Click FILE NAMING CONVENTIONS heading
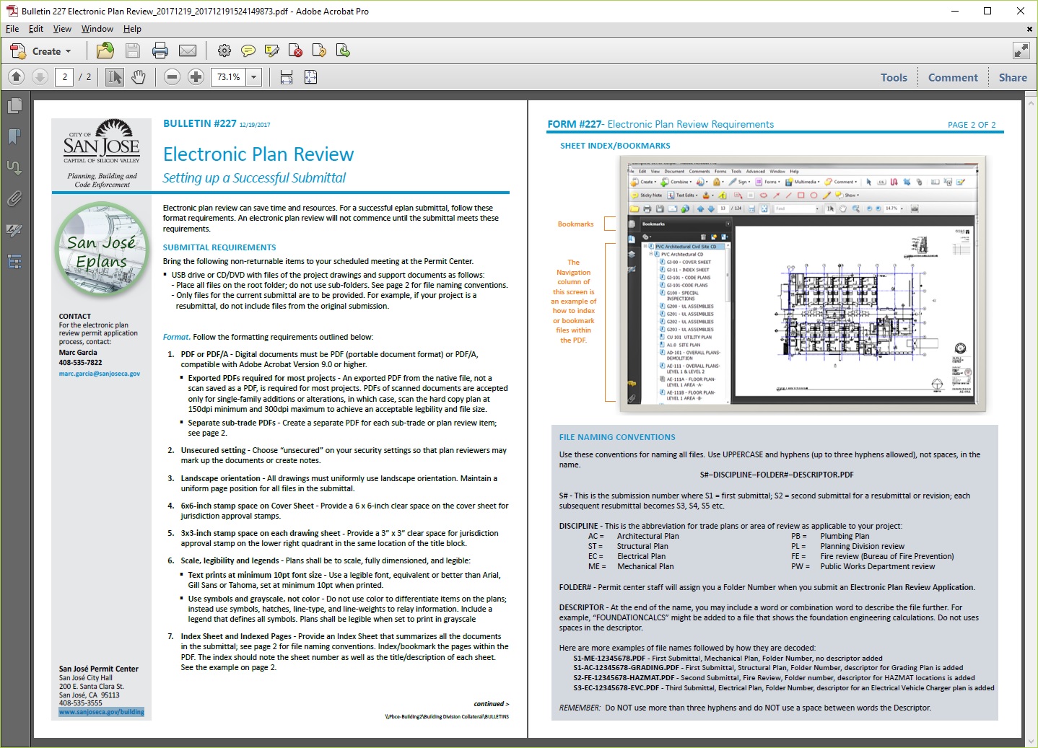1038x748 pixels. pos(617,437)
